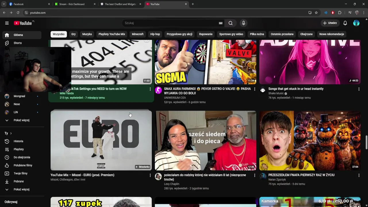Open the YouTube hamburger guide menu

[x=7, y=23]
